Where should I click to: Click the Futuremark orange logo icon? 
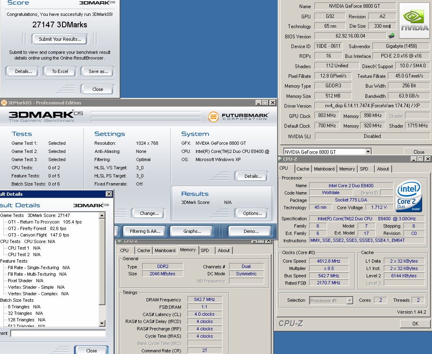[213, 117]
